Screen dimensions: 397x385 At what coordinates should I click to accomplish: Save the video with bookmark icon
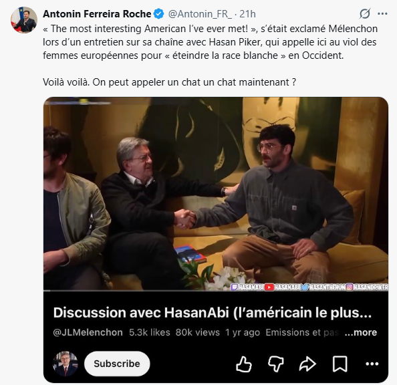coord(340,364)
